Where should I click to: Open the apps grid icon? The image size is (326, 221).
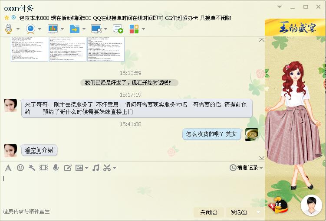pos(134,29)
